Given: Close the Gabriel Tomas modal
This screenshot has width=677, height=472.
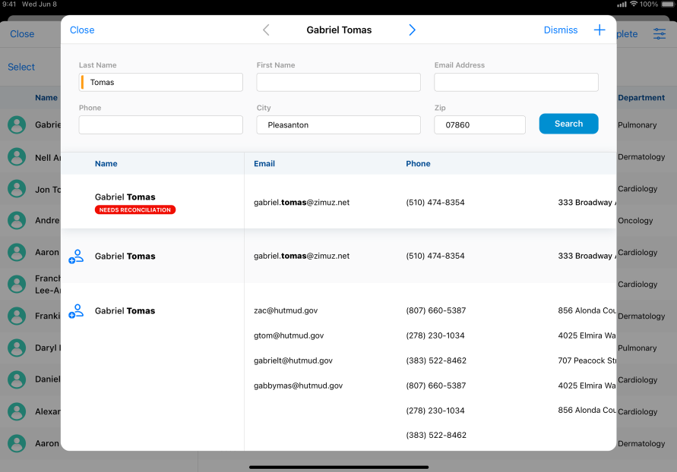Looking at the screenshot, I should 82,30.
